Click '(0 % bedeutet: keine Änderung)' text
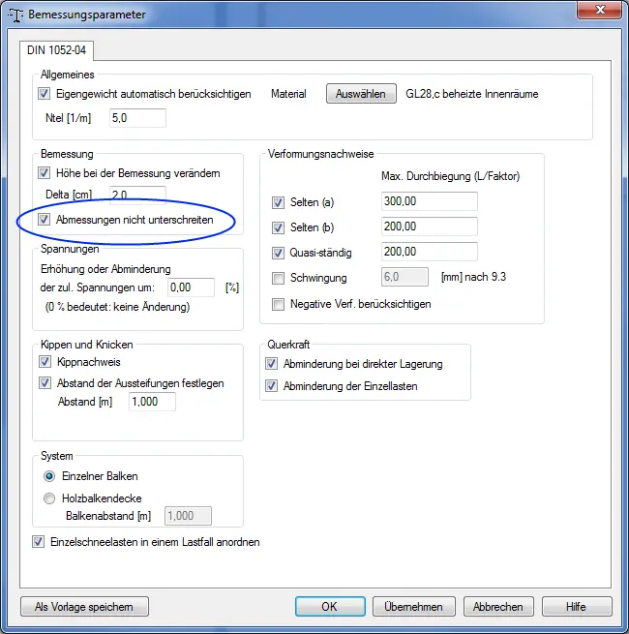Image resolution: width=629 pixels, height=634 pixels. (x=117, y=307)
